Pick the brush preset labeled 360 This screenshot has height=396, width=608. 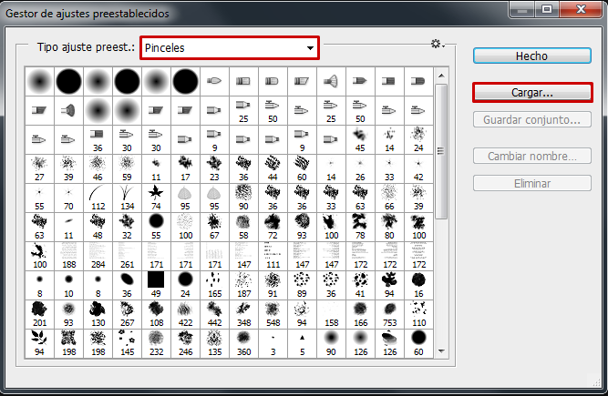tap(243, 339)
